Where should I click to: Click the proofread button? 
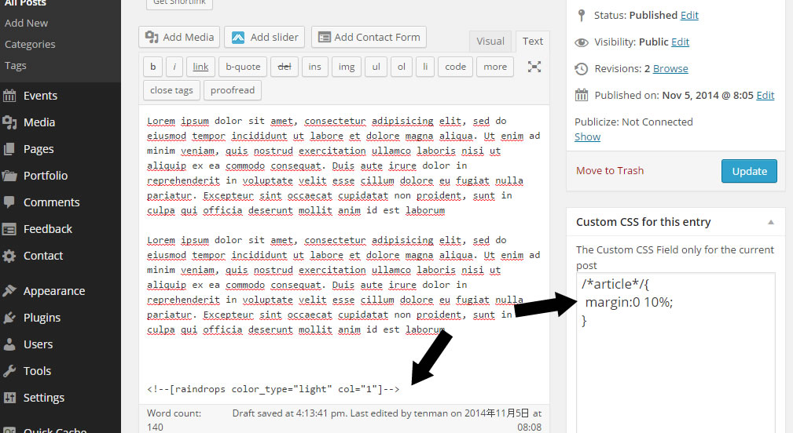[233, 90]
